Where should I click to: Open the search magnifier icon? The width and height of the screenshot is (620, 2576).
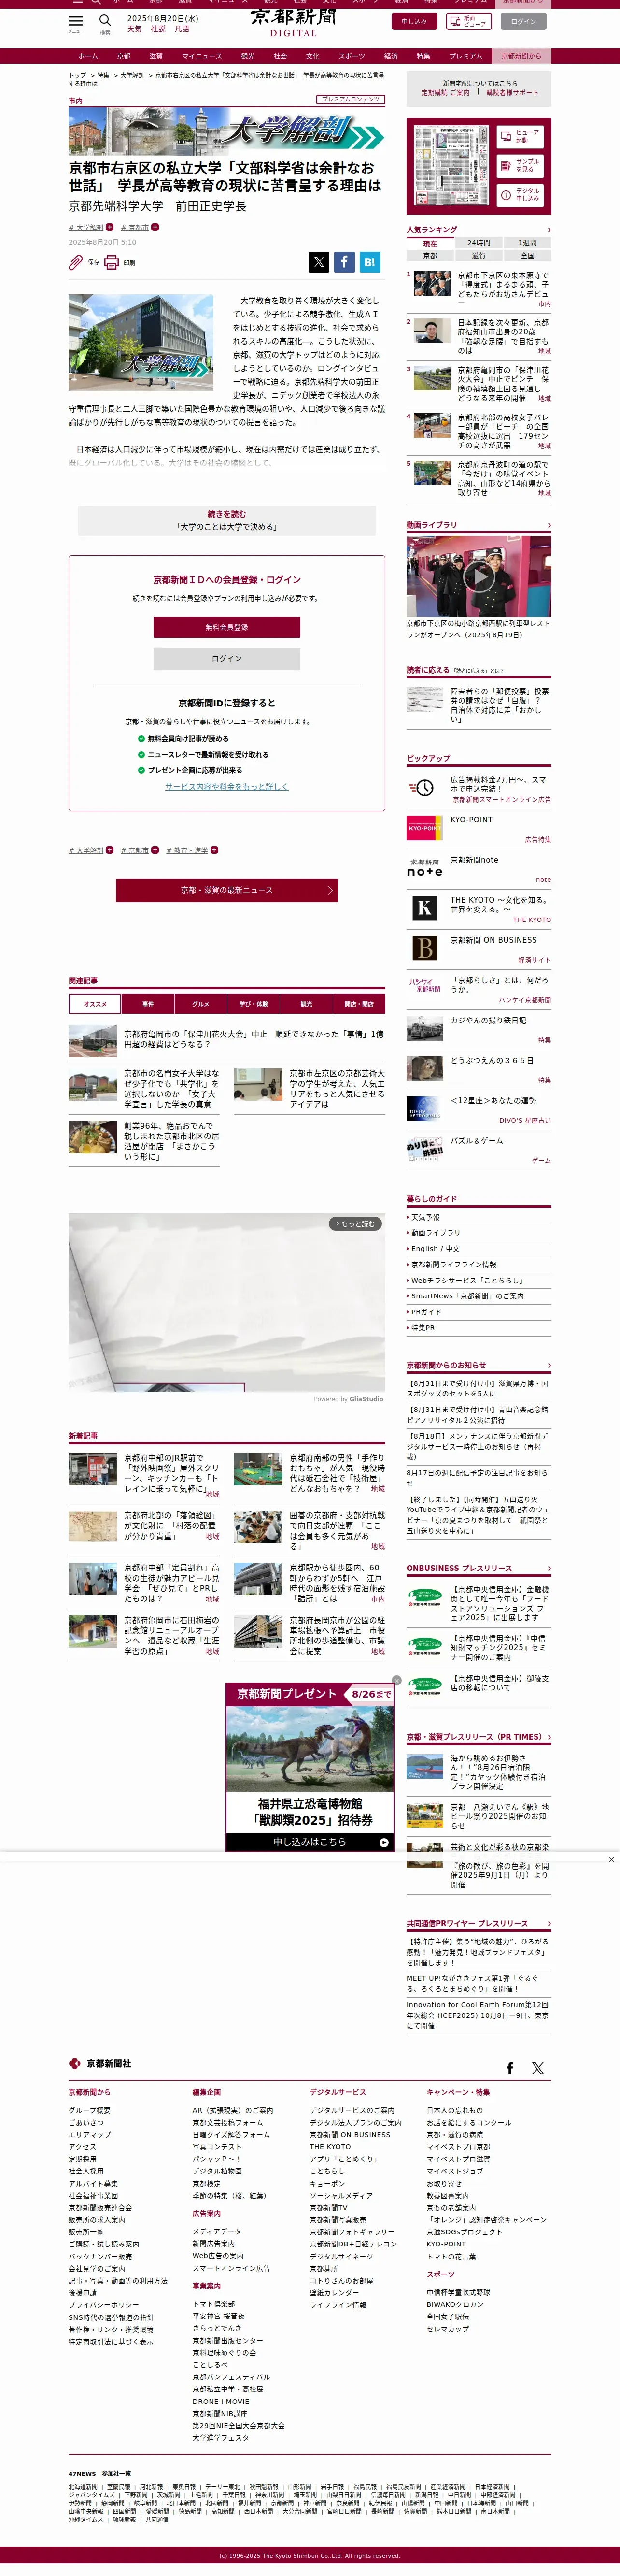click(x=105, y=21)
